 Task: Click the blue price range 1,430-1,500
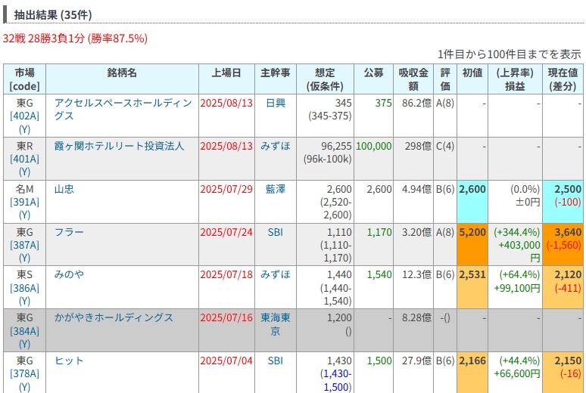(x=338, y=380)
